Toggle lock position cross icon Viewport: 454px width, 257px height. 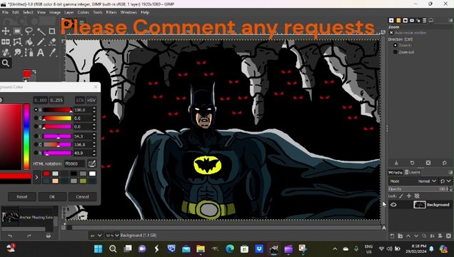(409, 196)
